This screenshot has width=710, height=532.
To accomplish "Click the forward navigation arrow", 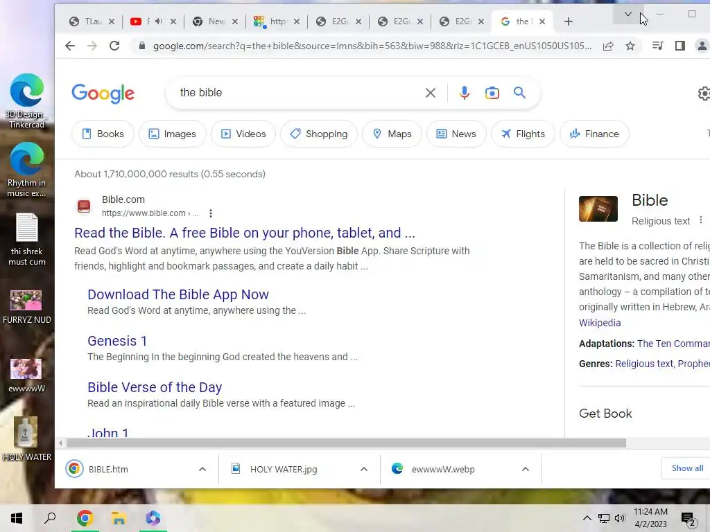I will pos(92,46).
